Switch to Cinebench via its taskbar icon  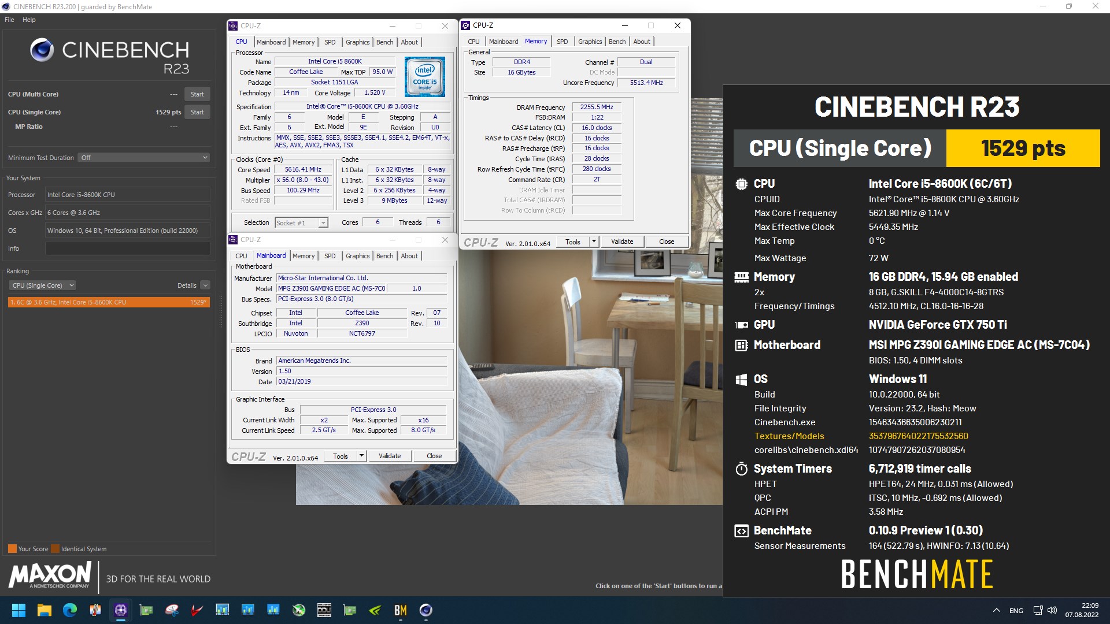click(426, 610)
